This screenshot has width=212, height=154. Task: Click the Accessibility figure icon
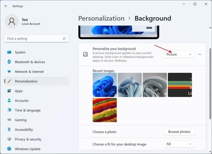9,129
